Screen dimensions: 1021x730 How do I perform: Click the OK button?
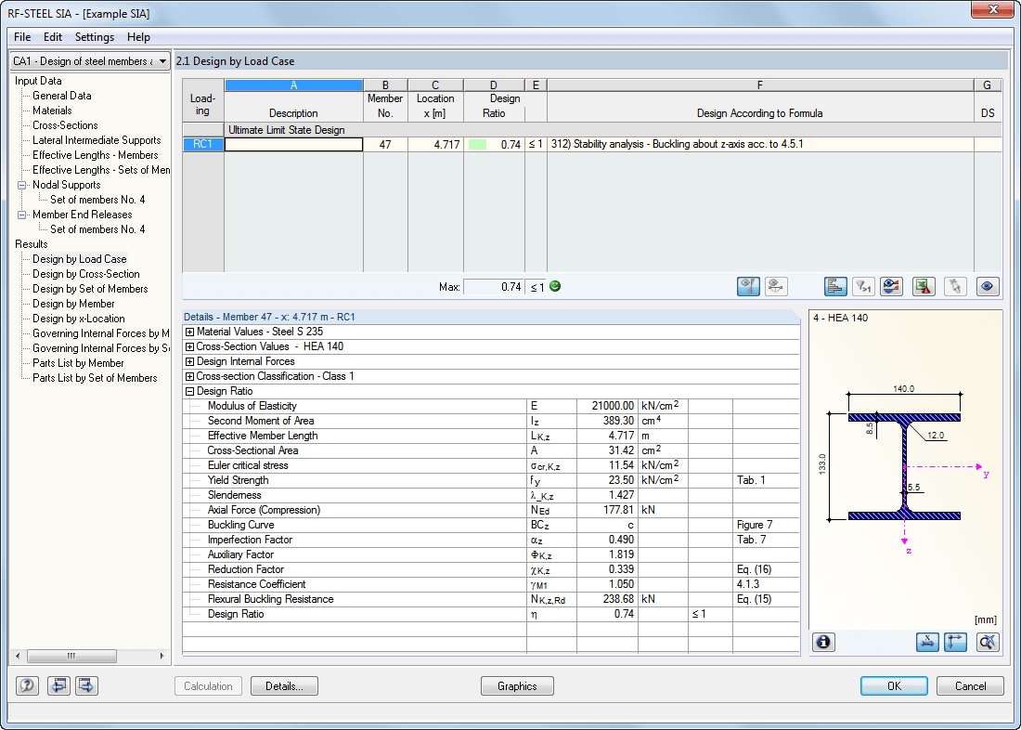pos(894,685)
